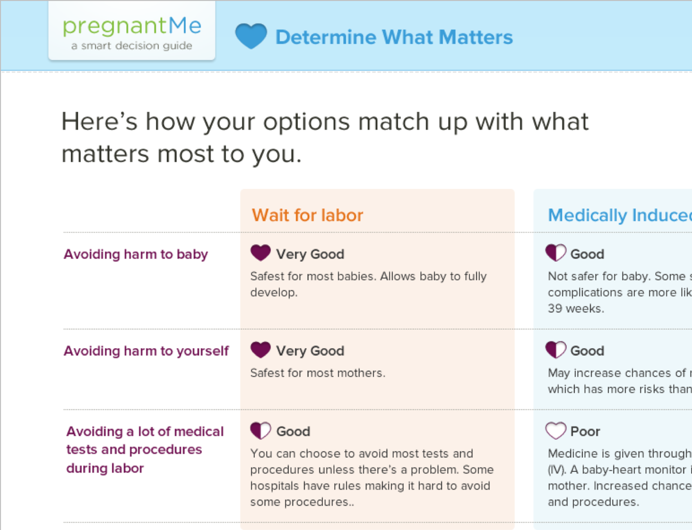Screen dimensions: 692x530
Task: Select the "Wait for labor" column header
Action: pos(307,215)
